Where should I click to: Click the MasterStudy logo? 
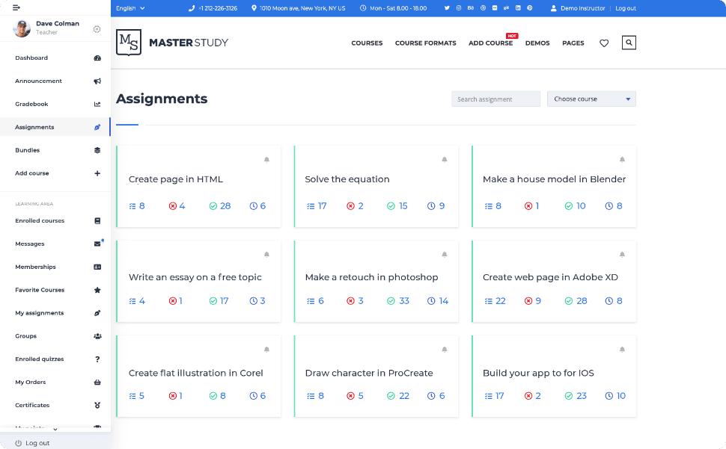(x=172, y=43)
